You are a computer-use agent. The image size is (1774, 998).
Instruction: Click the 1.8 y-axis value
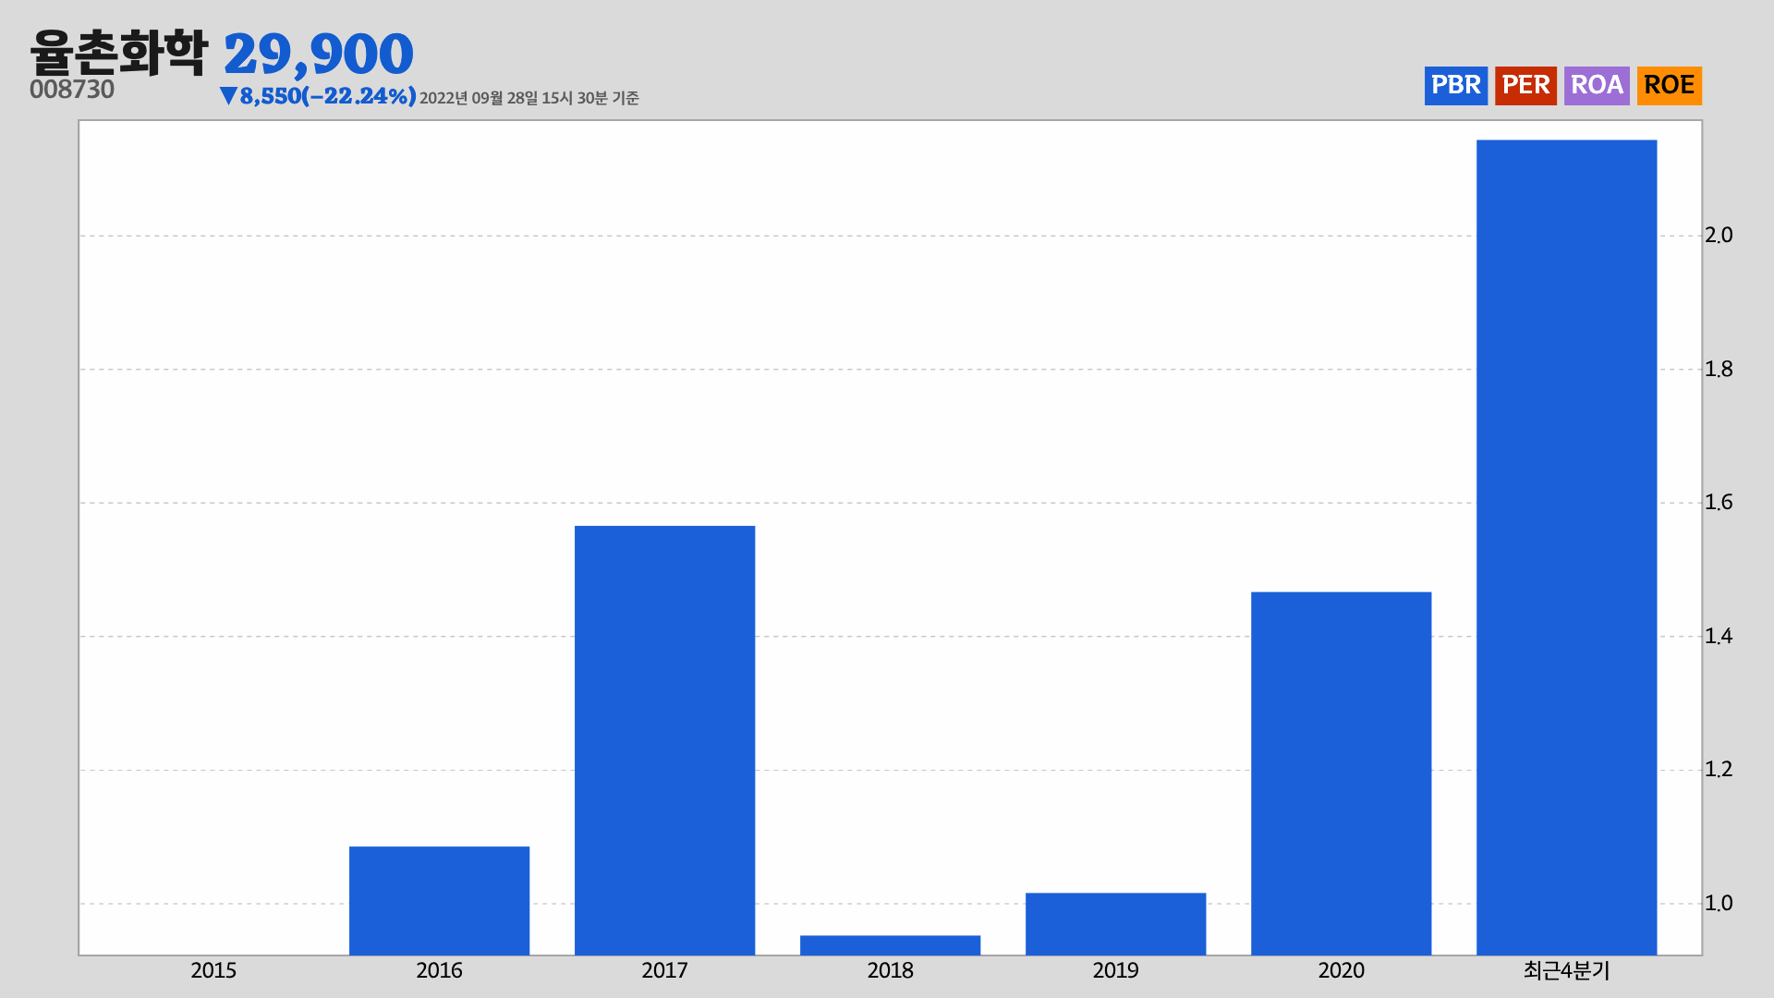[x=1719, y=370]
